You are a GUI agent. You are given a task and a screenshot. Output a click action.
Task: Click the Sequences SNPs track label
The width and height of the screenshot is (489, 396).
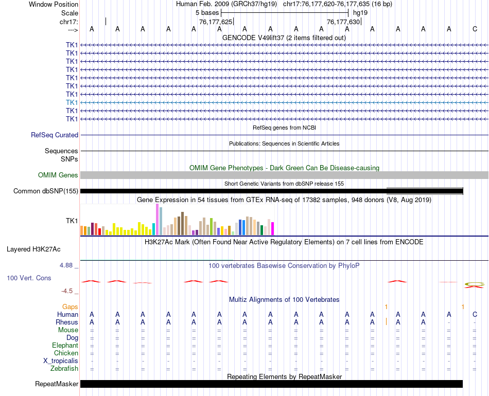click(61, 155)
